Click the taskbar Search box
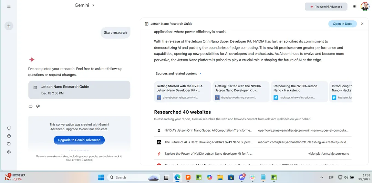The height and width of the screenshot is (183, 372). point(134,177)
